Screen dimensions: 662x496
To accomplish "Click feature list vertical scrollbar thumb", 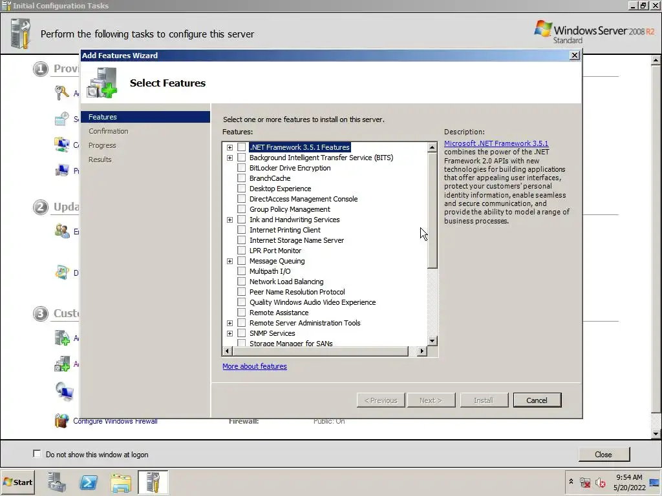I will tap(432, 211).
